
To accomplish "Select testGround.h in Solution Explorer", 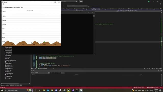I will click(x=9, y=65).
